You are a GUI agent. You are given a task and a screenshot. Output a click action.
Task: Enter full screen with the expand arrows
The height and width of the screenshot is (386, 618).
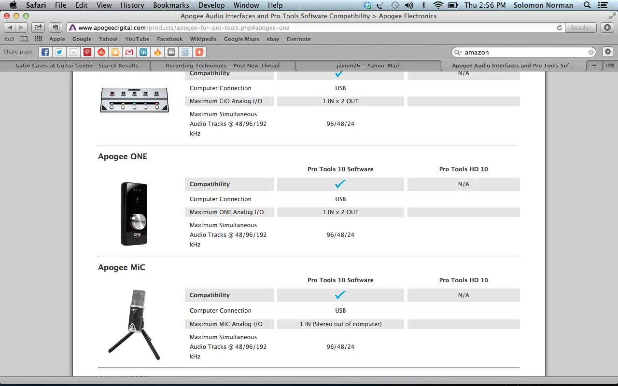(611, 16)
